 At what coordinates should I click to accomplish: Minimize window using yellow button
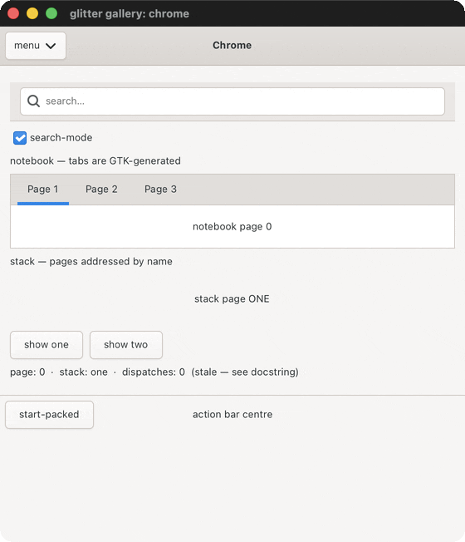click(x=32, y=13)
